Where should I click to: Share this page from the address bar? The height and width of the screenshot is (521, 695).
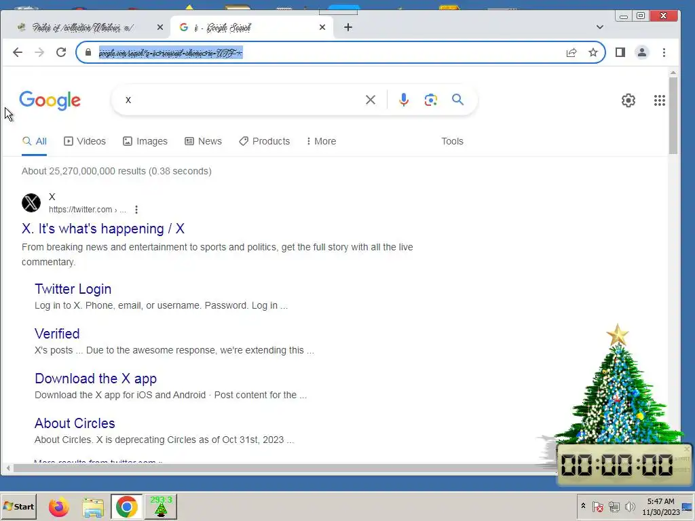pyautogui.click(x=571, y=53)
